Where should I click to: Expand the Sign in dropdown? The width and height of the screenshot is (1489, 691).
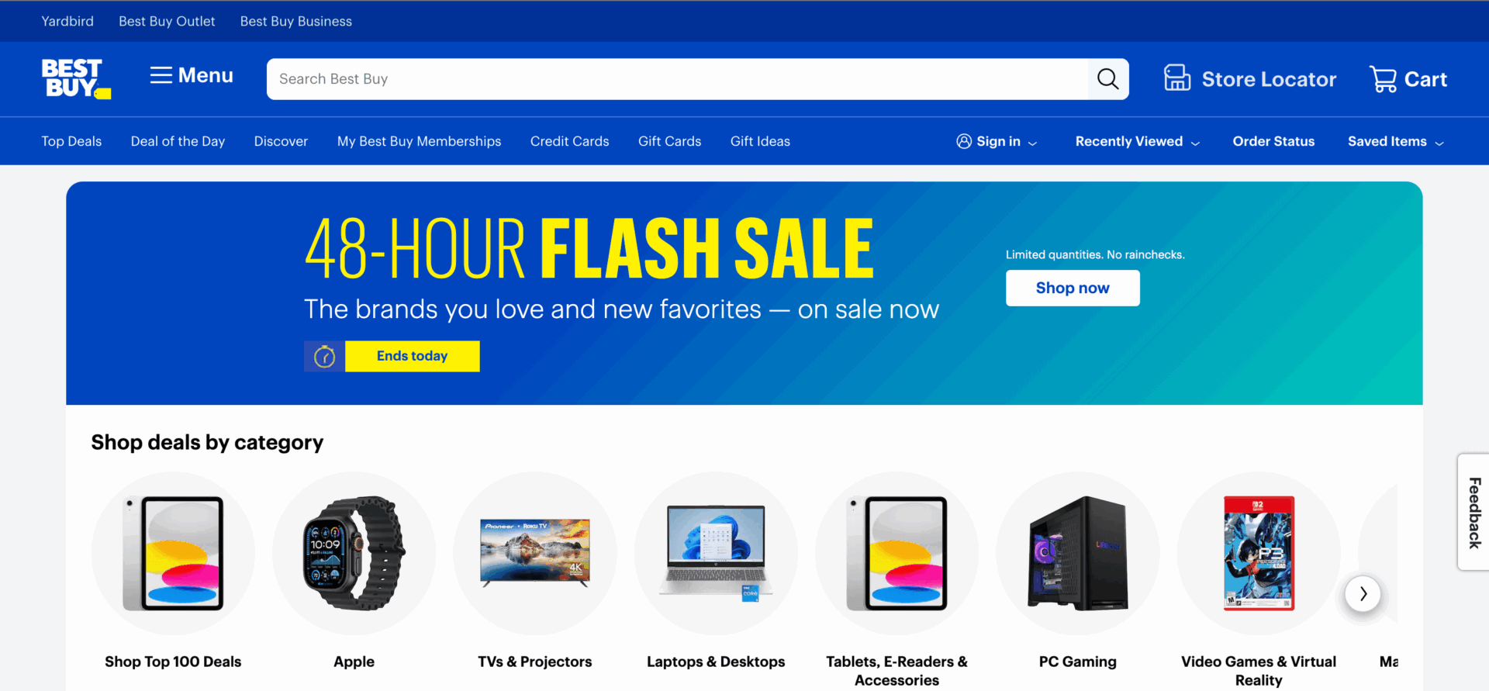pyautogui.click(x=1032, y=143)
